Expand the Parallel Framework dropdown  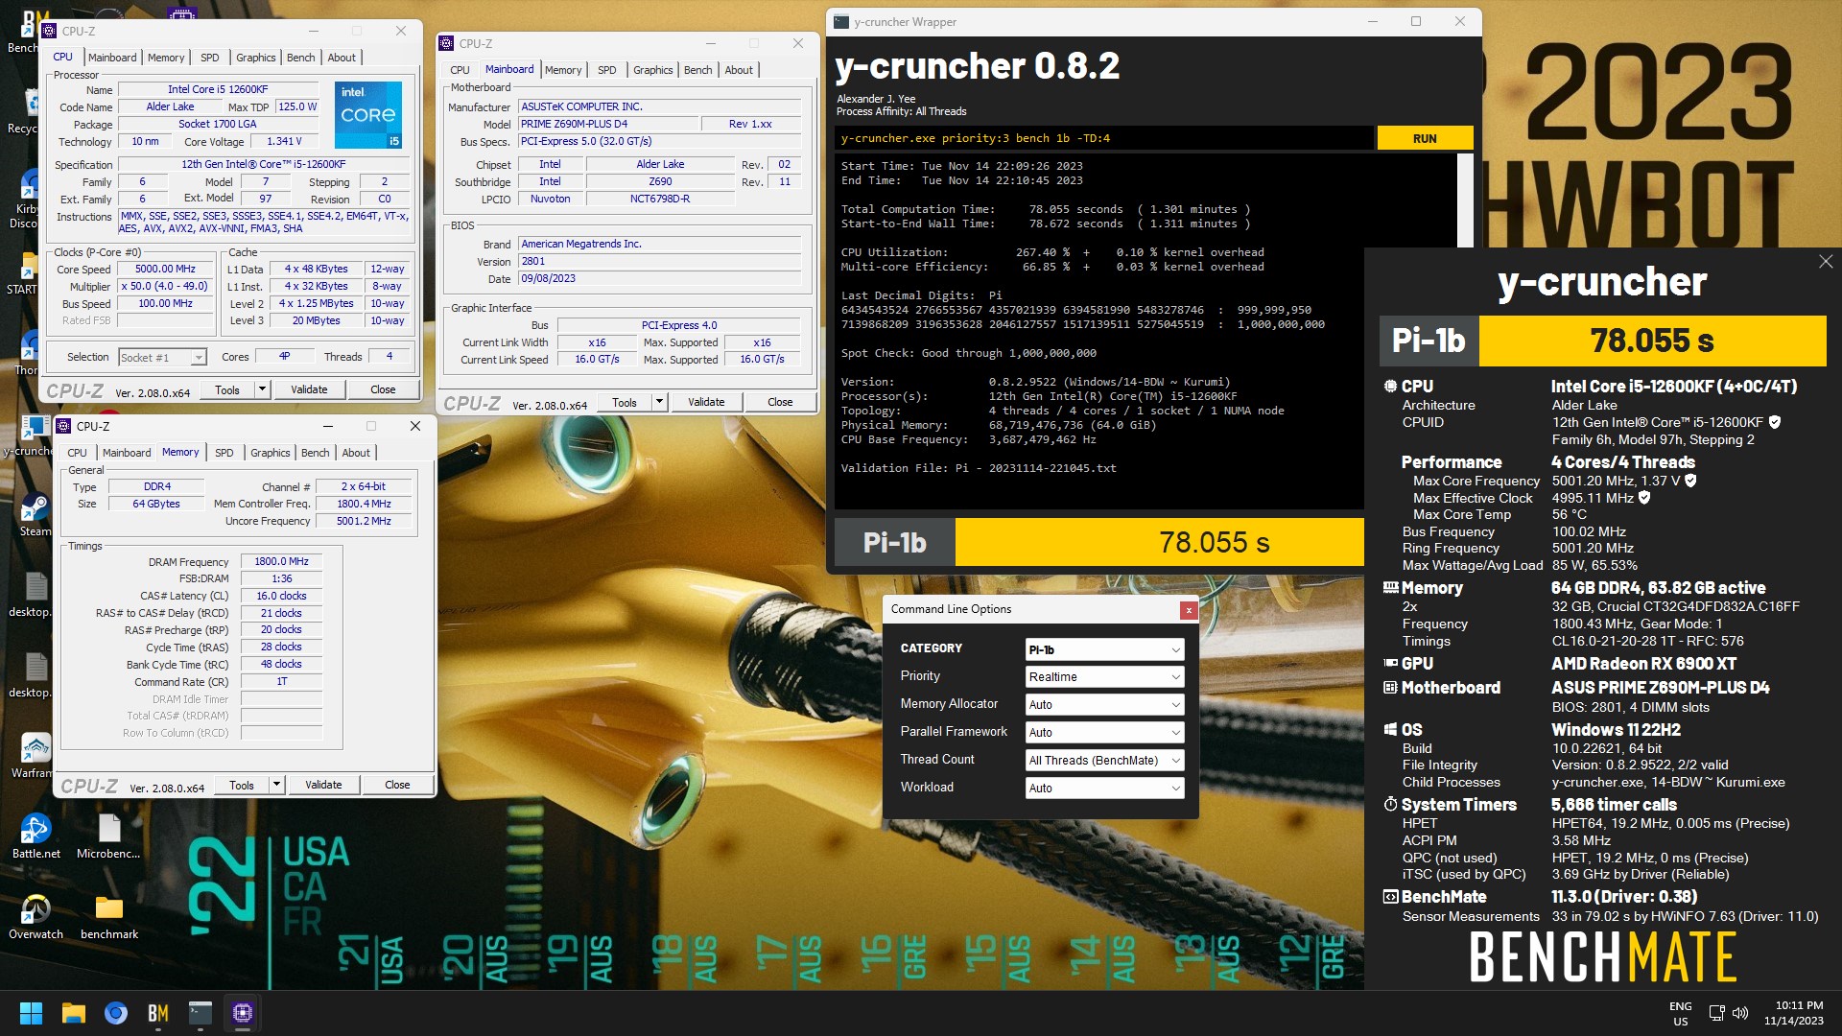[1104, 733]
